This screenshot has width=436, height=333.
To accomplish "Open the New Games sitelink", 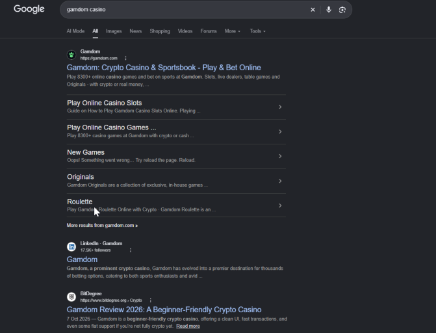I will tap(86, 152).
